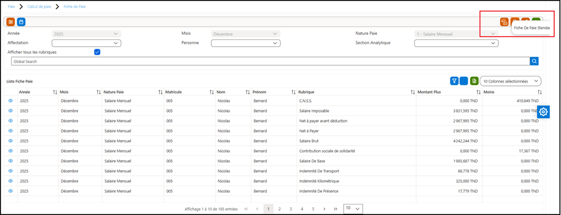Go to page 3 of entries
This screenshot has height=215, width=561.
tap(291, 208)
